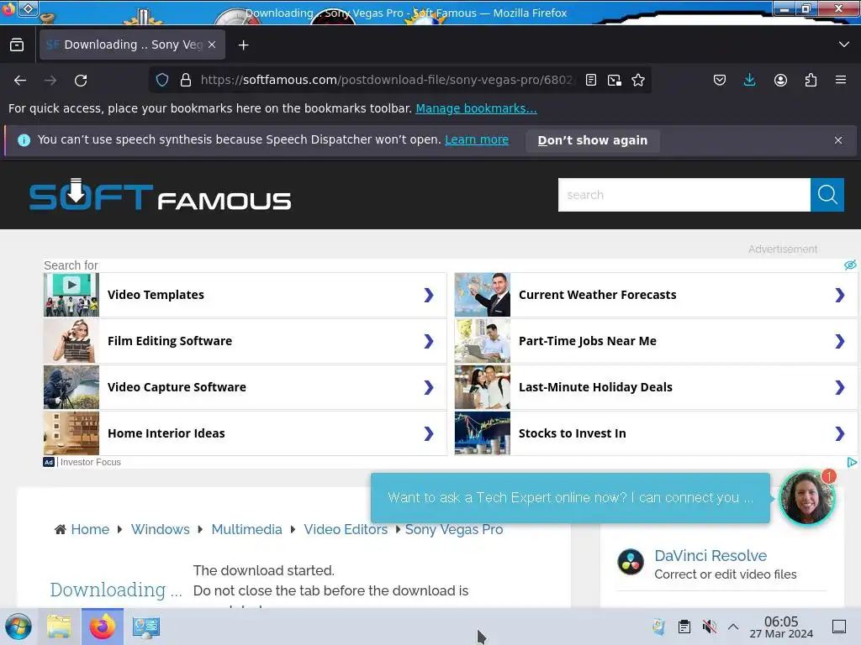Click the Manage bookmarks link
Viewport: 861px width, 645px height.
point(476,108)
